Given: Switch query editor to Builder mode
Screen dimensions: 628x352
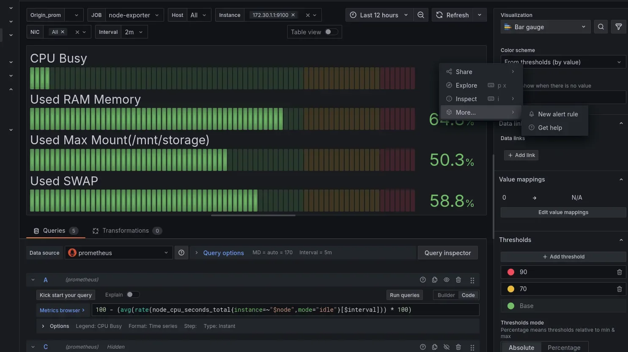Looking at the screenshot, I should click(x=446, y=295).
